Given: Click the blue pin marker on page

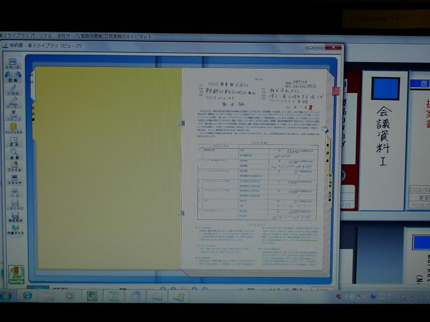Looking at the screenshot, I should pyautogui.click(x=326, y=129).
